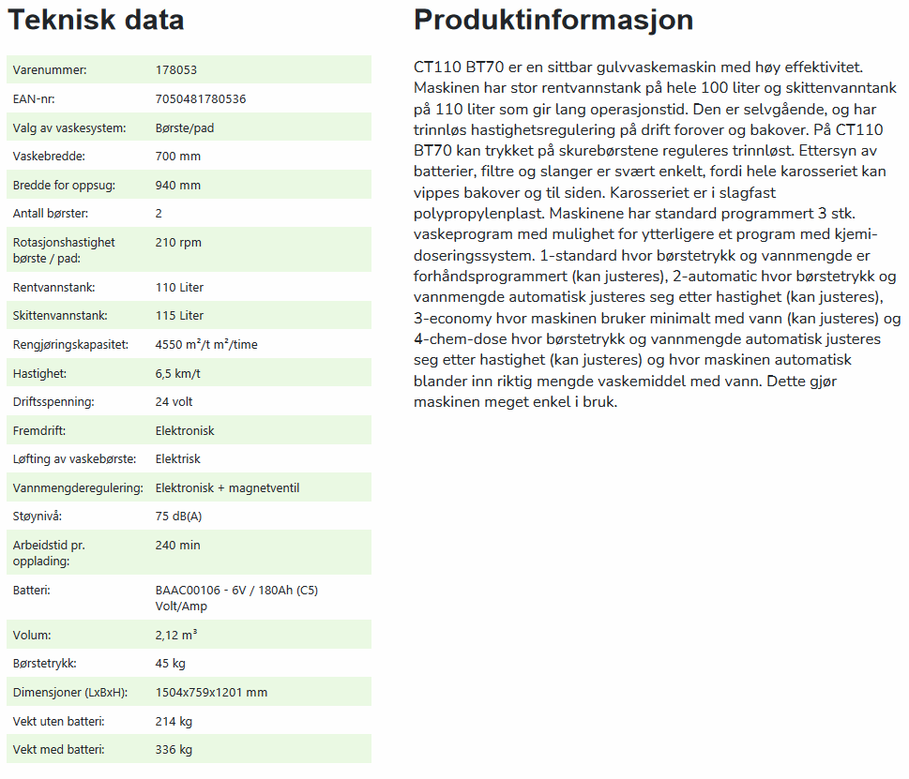Select the Rengjøringskapasitet row value

[x=206, y=345]
